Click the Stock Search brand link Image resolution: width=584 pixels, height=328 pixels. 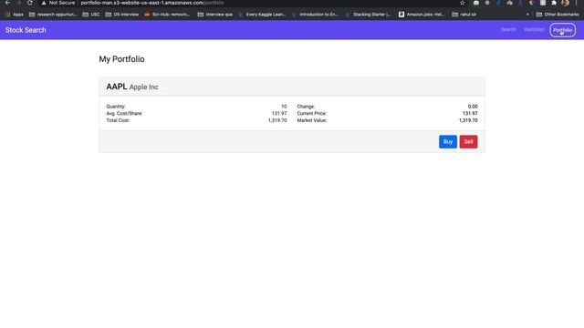26,30
